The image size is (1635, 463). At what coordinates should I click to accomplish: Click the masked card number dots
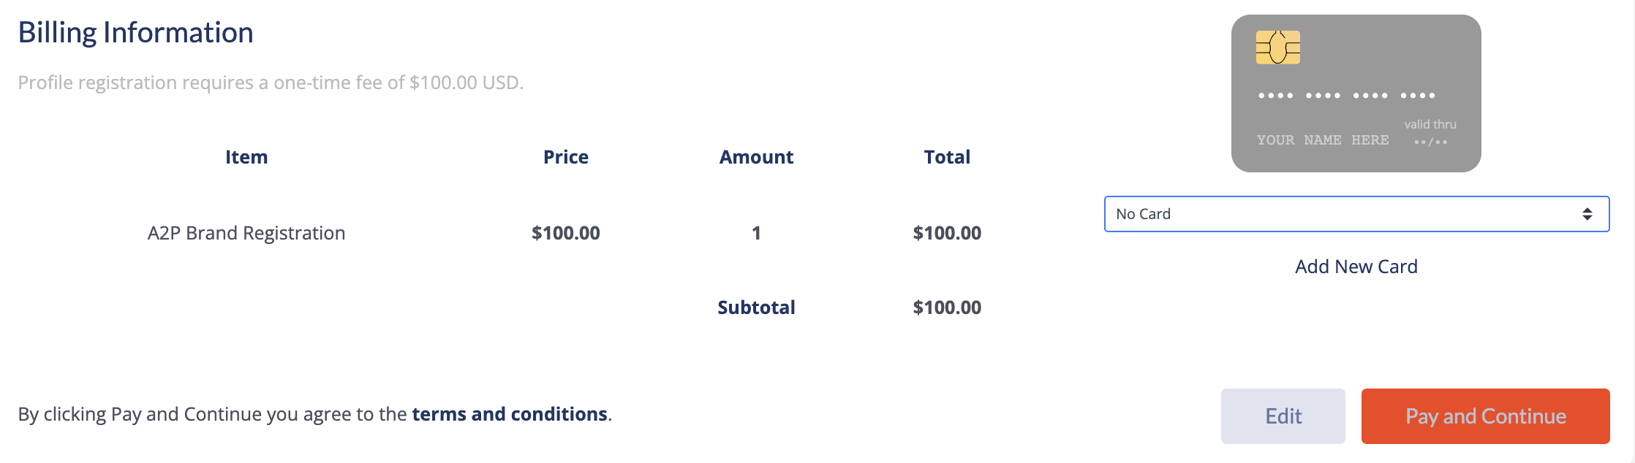(x=1346, y=96)
